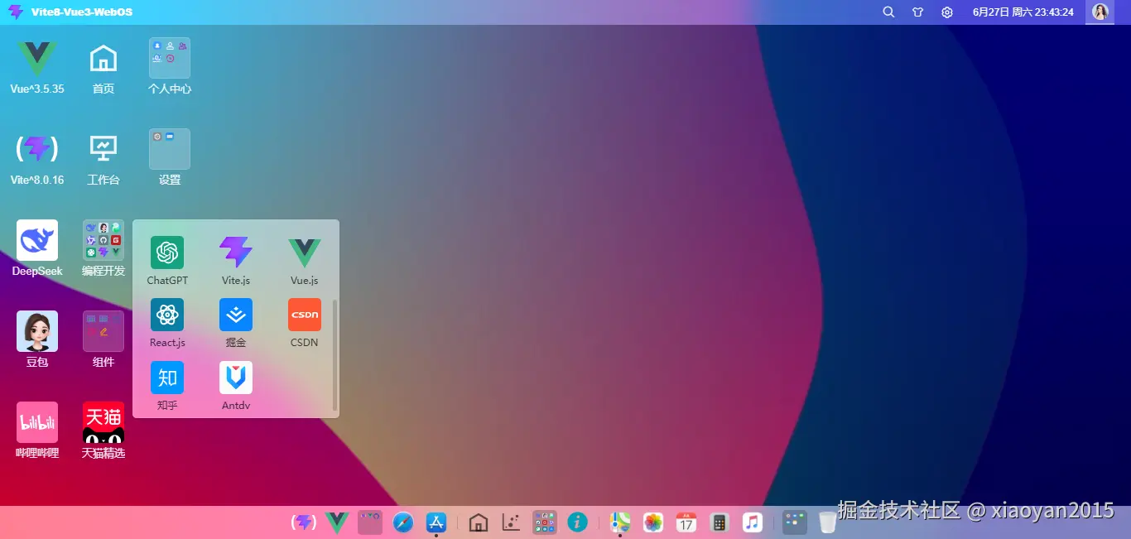This screenshot has width=1131, height=539.
Task: Open the theme shirt icon in top bar
Action: point(917,12)
